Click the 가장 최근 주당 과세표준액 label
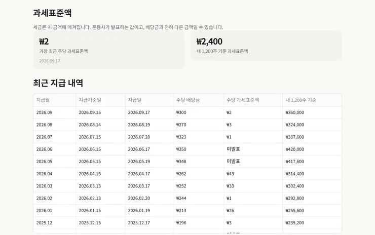This screenshot has height=235, width=375. [64, 51]
